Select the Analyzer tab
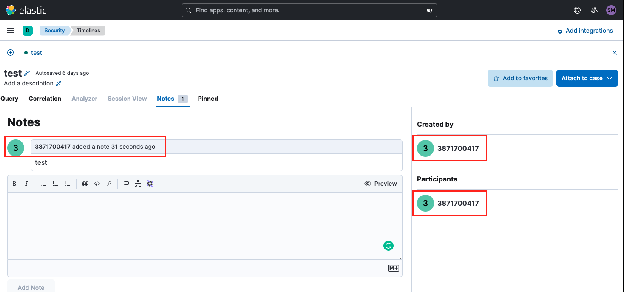This screenshot has height=292, width=624. point(85,99)
